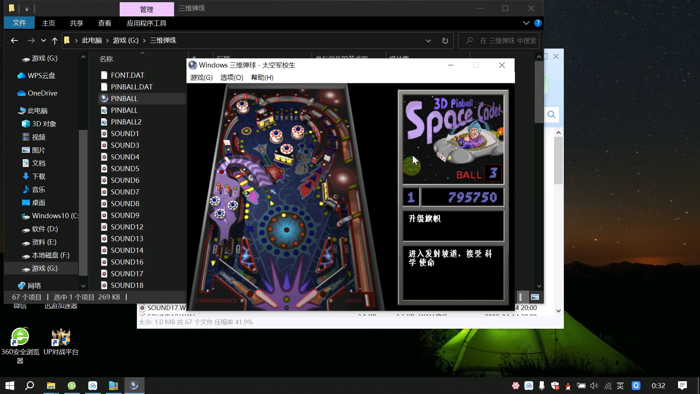Click 游戏 (G:) in the address breadcrumb
700x394 pixels.
[x=126, y=40]
